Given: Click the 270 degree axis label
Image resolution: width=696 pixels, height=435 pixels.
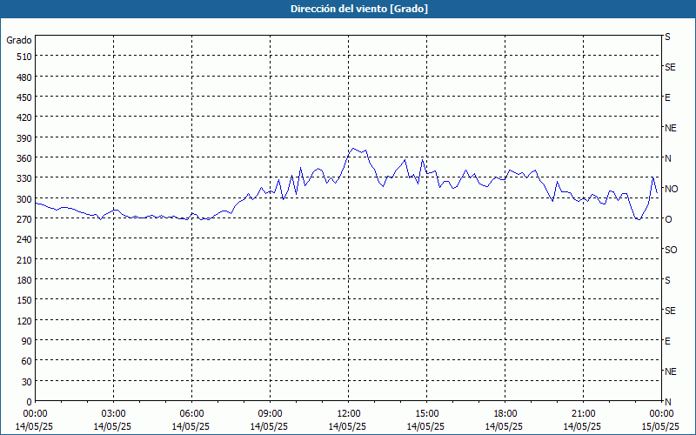Looking at the screenshot, I should (x=24, y=219).
